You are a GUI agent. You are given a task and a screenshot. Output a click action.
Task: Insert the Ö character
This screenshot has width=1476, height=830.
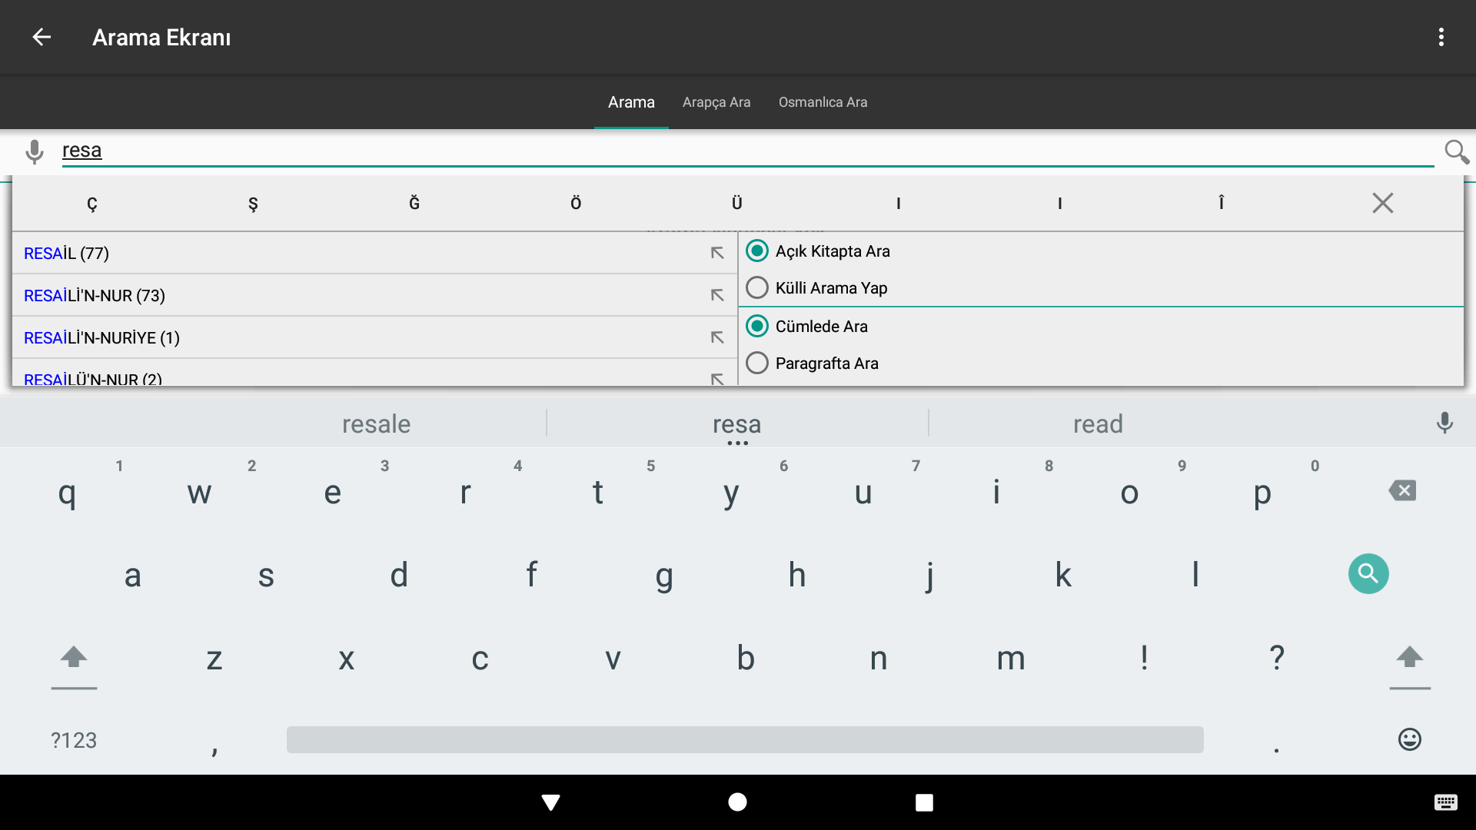coord(576,203)
